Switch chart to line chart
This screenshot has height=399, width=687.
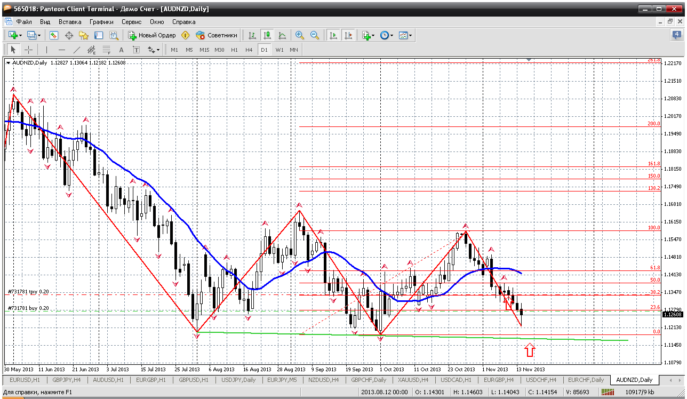point(282,35)
